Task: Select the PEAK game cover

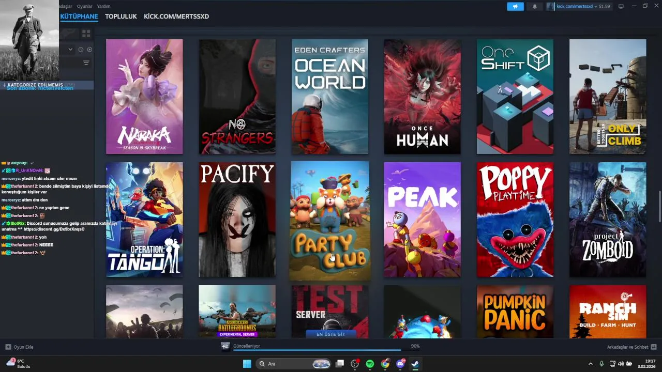Action: [x=422, y=220]
